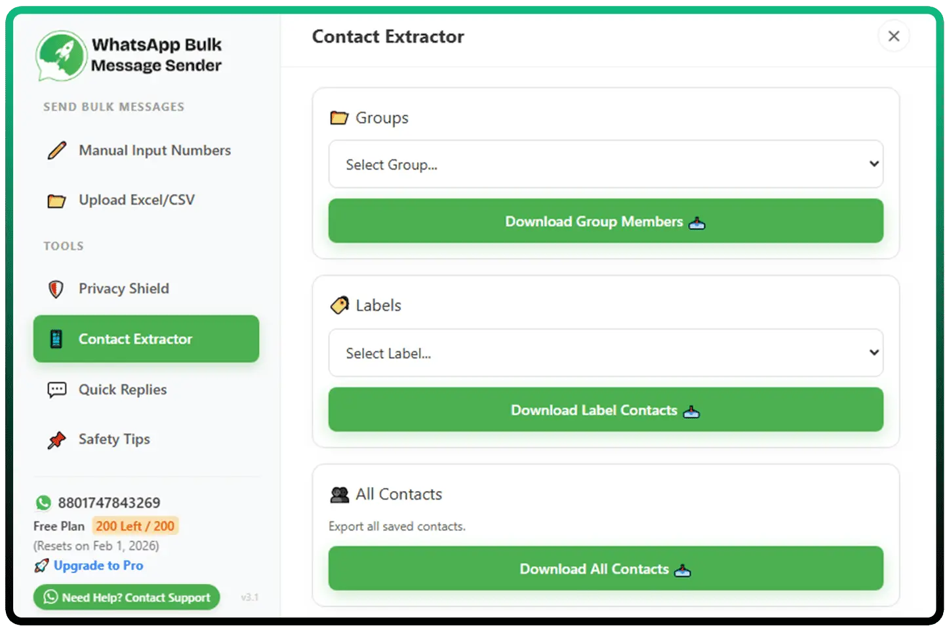
Task: Click the Need Help? Contact Support button
Action: tap(127, 597)
